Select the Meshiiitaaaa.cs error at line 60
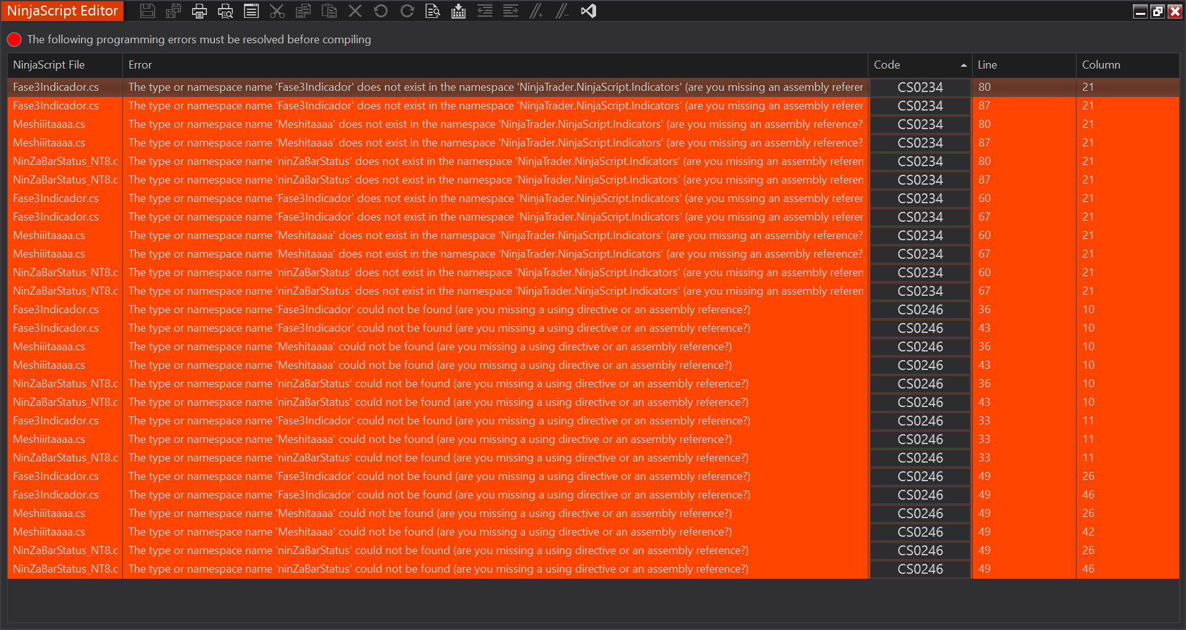This screenshot has width=1186, height=630. click(x=593, y=235)
